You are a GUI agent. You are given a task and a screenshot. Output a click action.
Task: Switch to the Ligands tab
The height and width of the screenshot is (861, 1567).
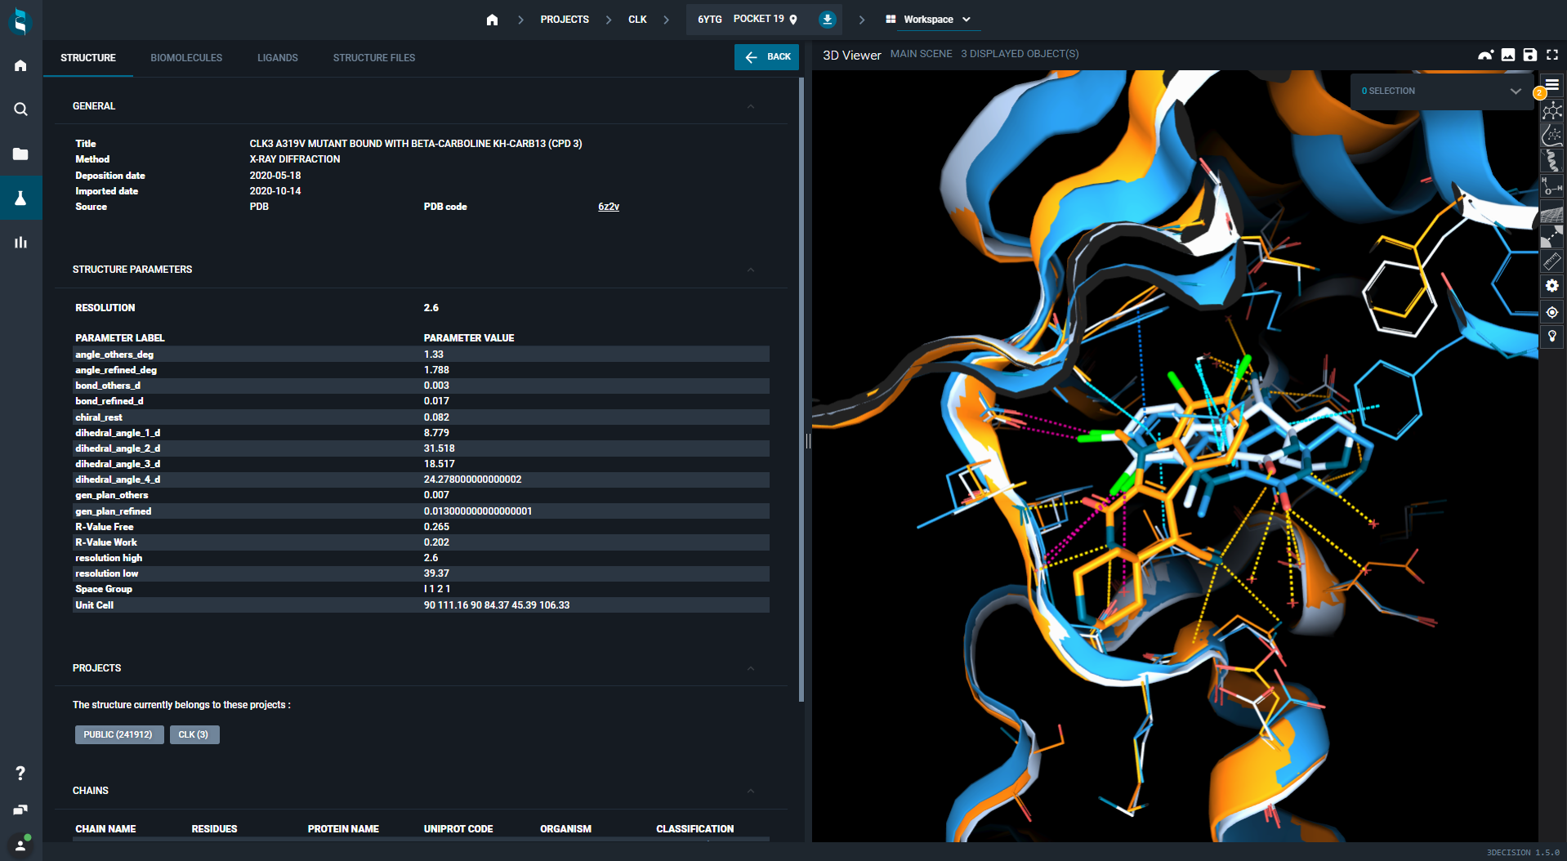point(278,58)
